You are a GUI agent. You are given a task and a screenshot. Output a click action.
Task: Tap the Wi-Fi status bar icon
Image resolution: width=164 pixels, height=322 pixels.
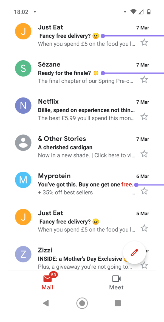click(x=133, y=12)
